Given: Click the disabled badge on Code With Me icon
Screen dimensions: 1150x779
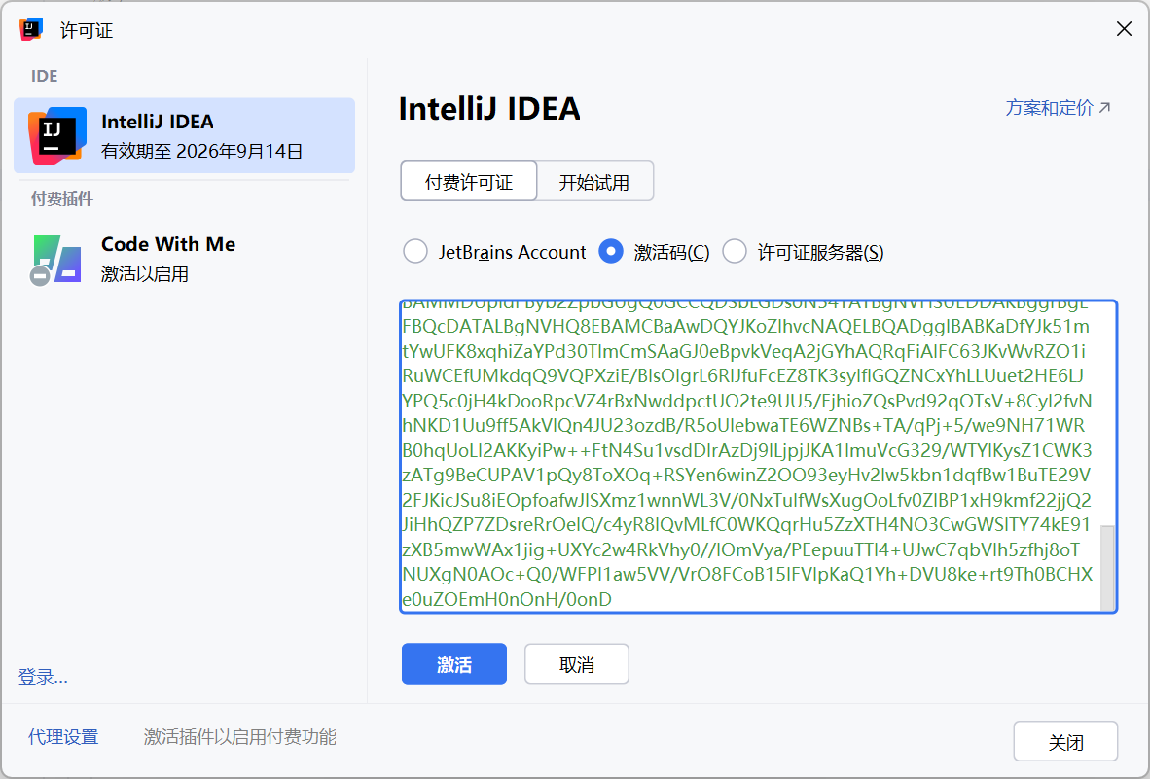Looking at the screenshot, I should click(x=37, y=275).
